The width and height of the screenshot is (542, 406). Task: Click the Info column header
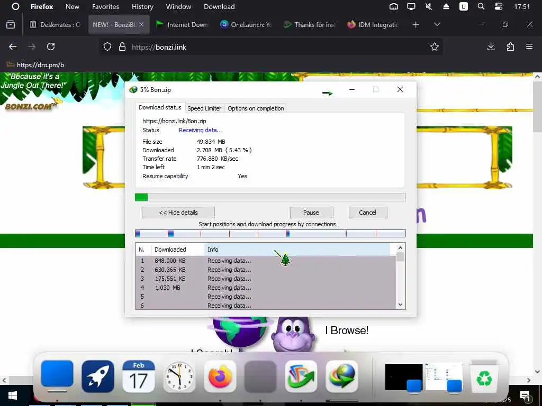click(297, 250)
